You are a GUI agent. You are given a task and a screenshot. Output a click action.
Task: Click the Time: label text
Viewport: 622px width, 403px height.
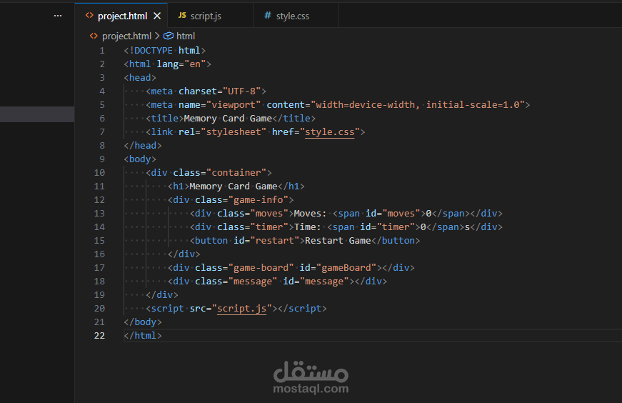point(308,227)
